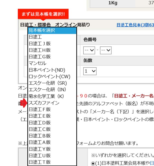Select 日塗工Ｕ版 from the list
This screenshot has width=154, height=166.
coord(52,155)
